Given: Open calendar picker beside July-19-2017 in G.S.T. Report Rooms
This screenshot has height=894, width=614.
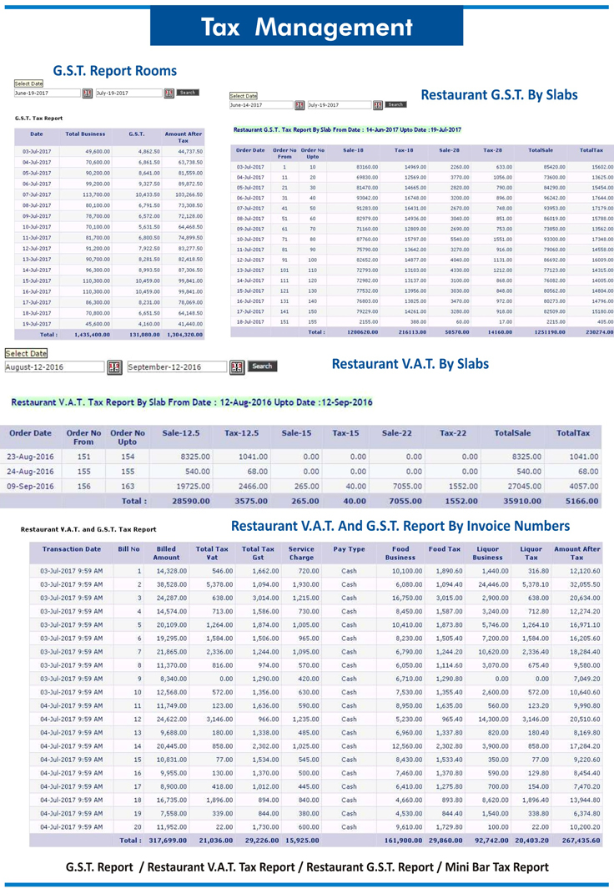Looking at the screenshot, I should pyautogui.click(x=169, y=93).
